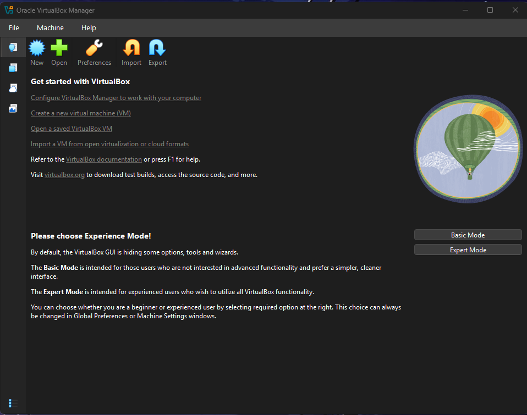Click the hot air balloon artwork image
This screenshot has width=527, height=415.
click(467, 148)
